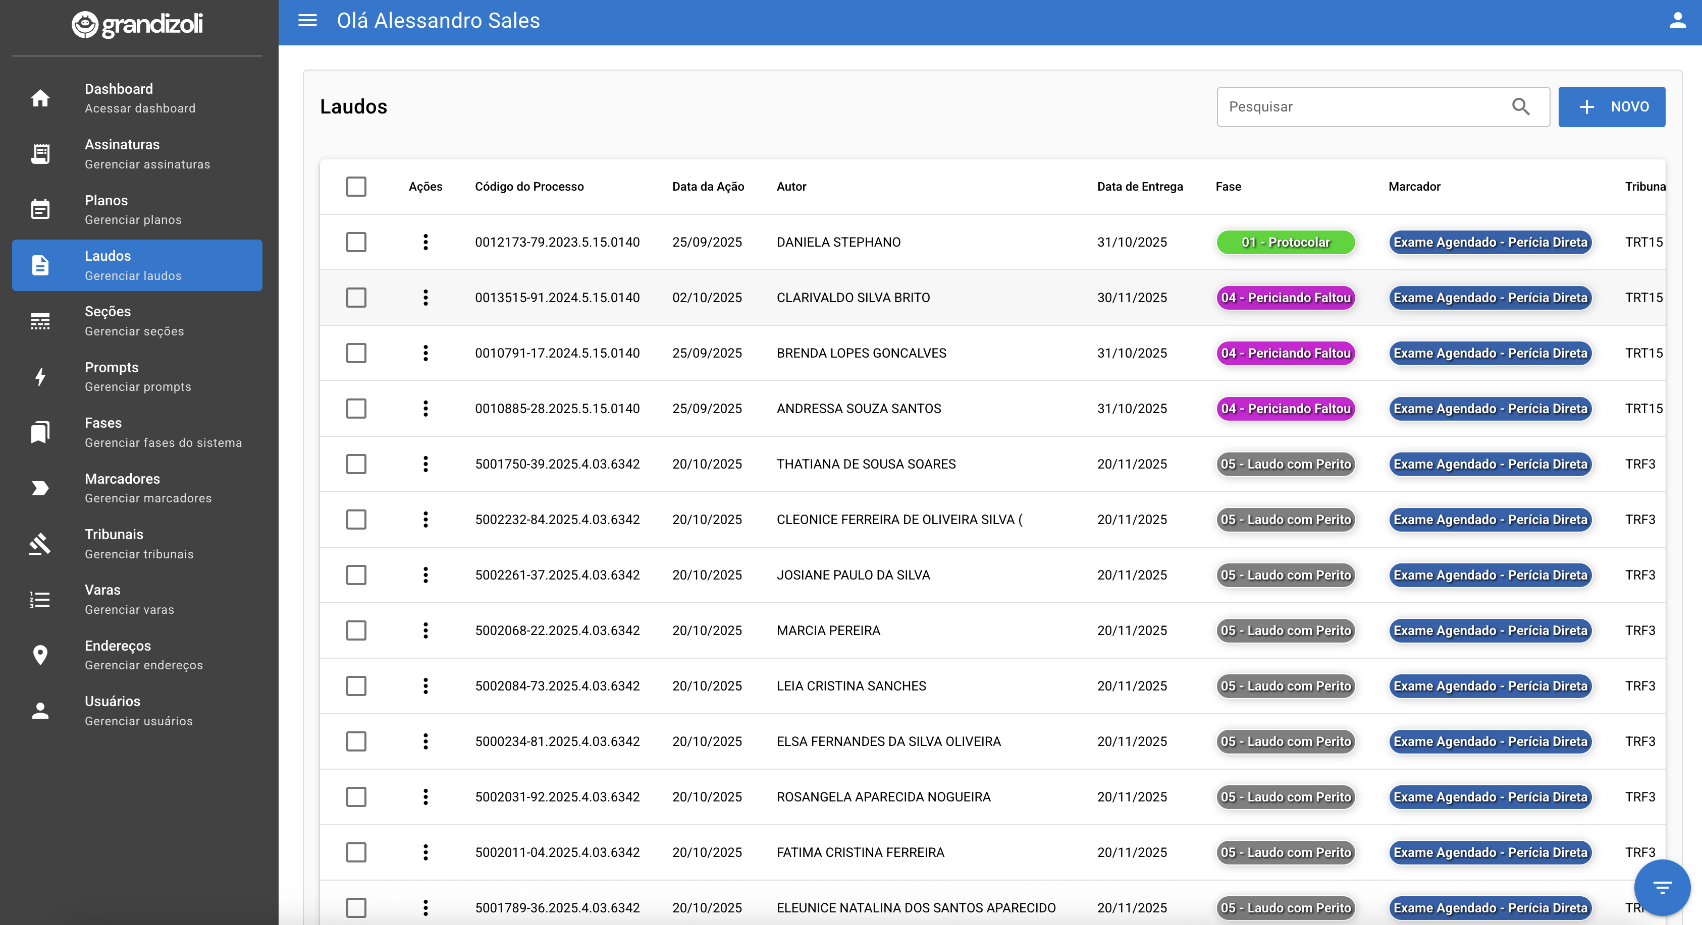Open actions menu for CLARIVALDO SILVA BRITO

(x=425, y=297)
